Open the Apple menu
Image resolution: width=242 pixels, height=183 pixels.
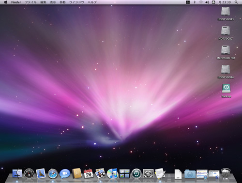[6, 2]
